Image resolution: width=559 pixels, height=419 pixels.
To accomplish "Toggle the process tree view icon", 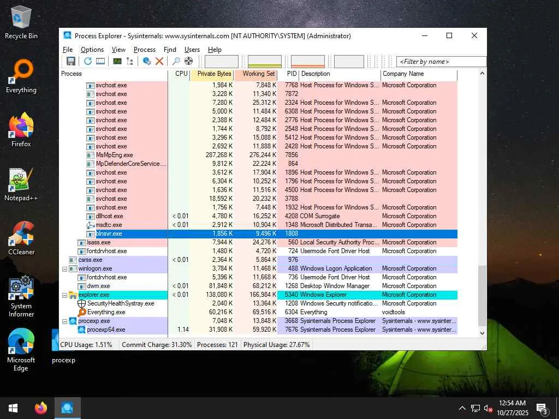I will tap(130, 61).
